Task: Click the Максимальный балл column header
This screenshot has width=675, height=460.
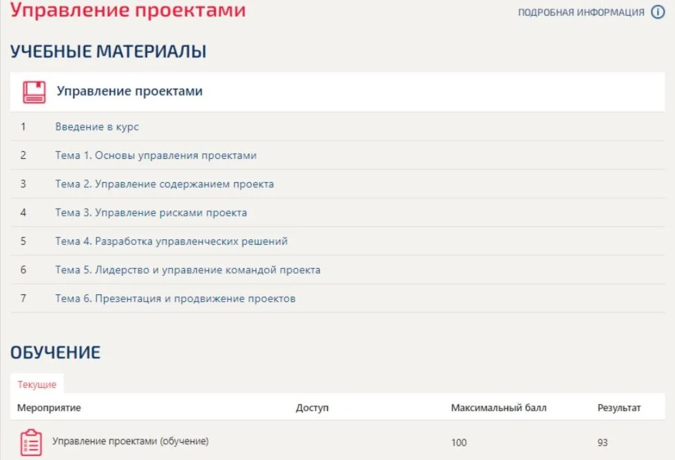Action: point(498,408)
